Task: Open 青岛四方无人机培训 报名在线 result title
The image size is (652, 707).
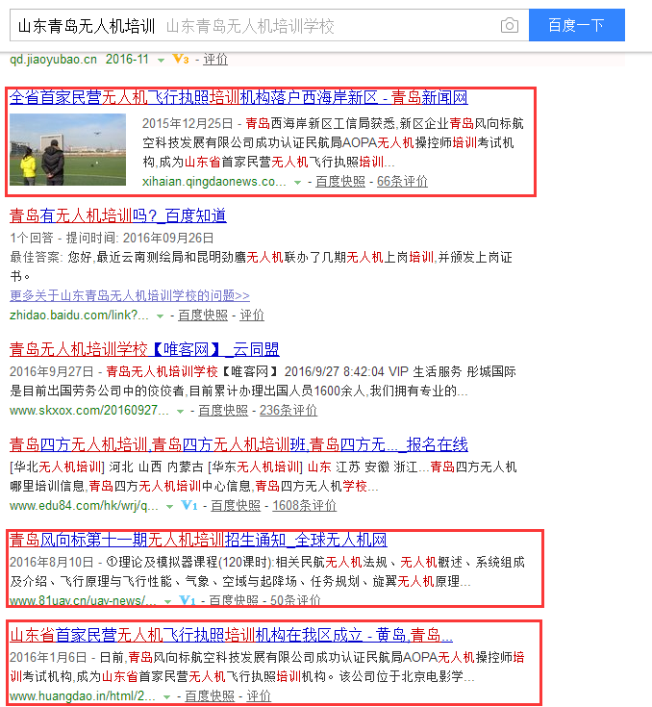Action: point(238,444)
